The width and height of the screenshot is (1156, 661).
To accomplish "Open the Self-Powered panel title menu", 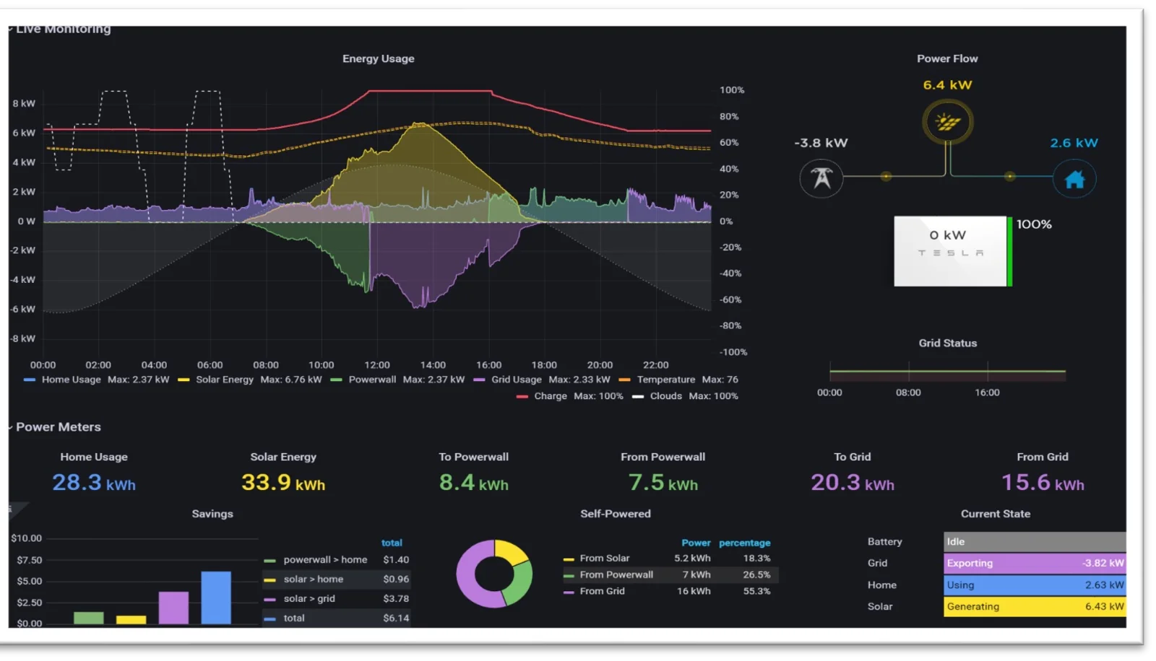I will click(x=616, y=514).
